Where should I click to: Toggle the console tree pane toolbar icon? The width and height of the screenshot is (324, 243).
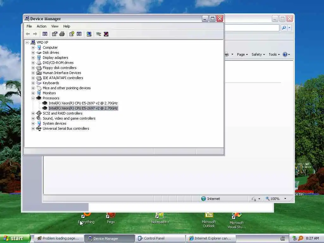[x=45, y=34]
